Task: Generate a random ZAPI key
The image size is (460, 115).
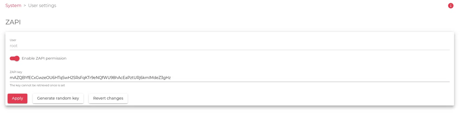Action: point(58,98)
